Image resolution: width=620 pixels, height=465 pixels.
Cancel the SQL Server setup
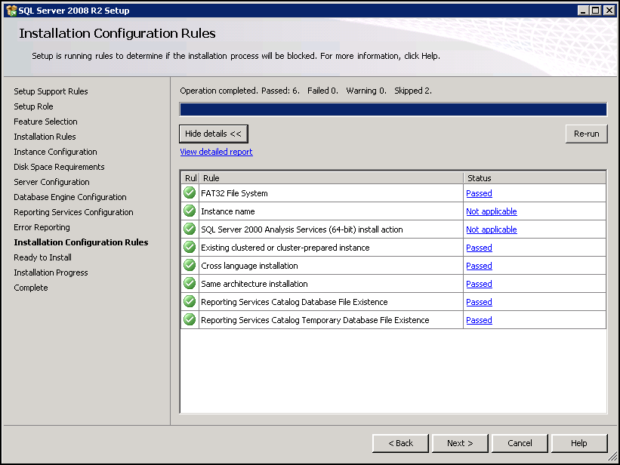click(520, 443)
